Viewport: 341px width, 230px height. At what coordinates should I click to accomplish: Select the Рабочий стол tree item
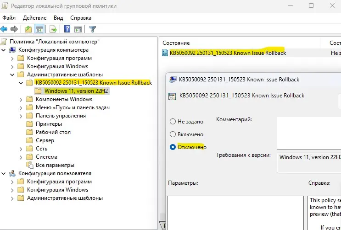pyautogui.click(x=53, y=132)
